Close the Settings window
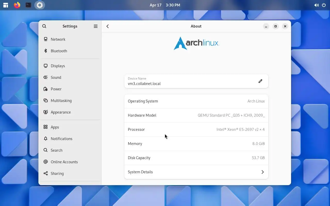Image resolution: width=330 pixels, height=206 pixels. [x=285, y=26]
